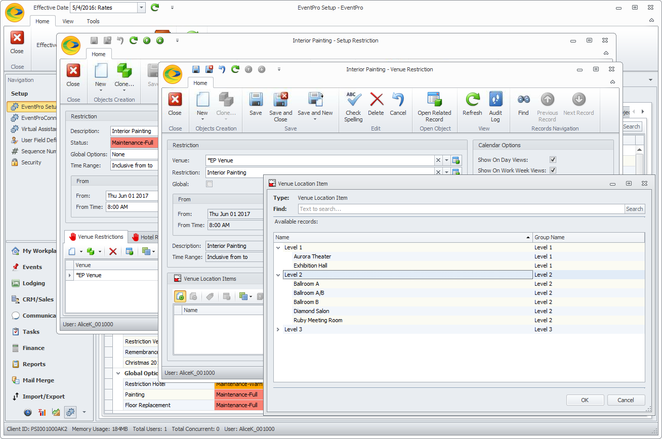Open the Save and New dropdown arrow
Image resolution: width=662 pixels, height=439 pixels.
tap(315, 120)
